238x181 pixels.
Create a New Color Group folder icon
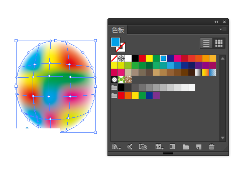186,147
